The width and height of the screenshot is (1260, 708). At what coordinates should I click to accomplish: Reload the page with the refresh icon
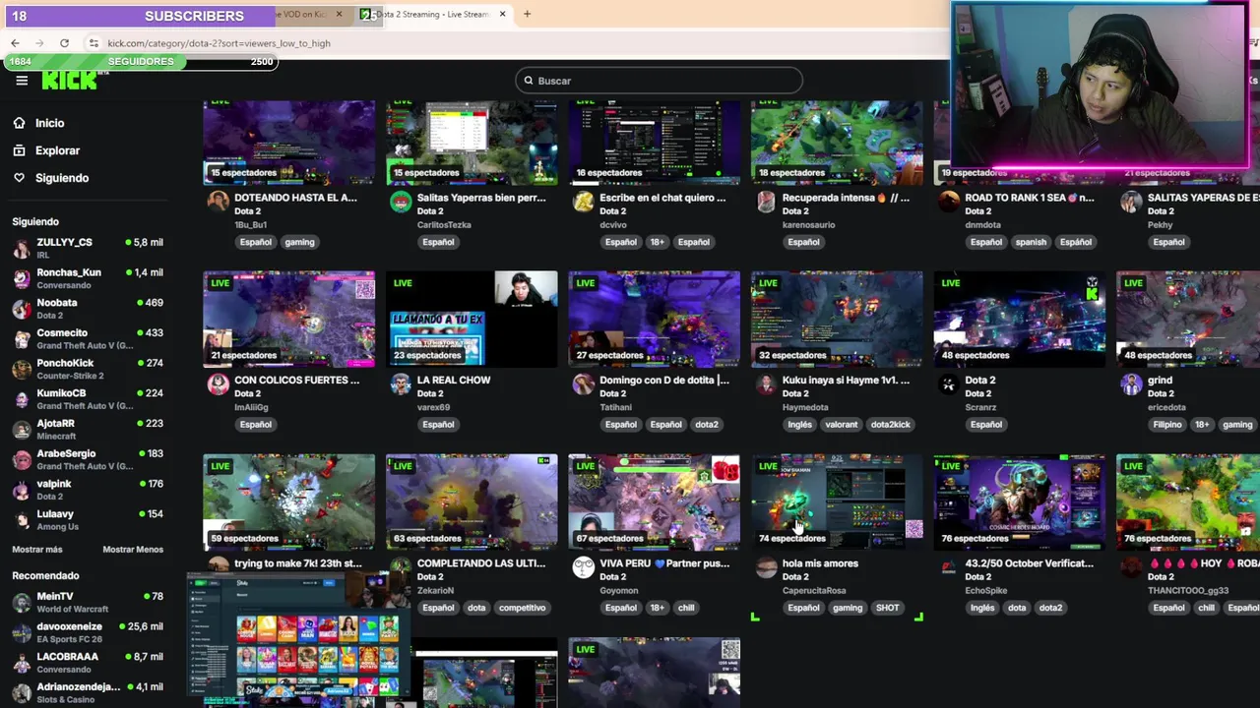tap(64, 43)
